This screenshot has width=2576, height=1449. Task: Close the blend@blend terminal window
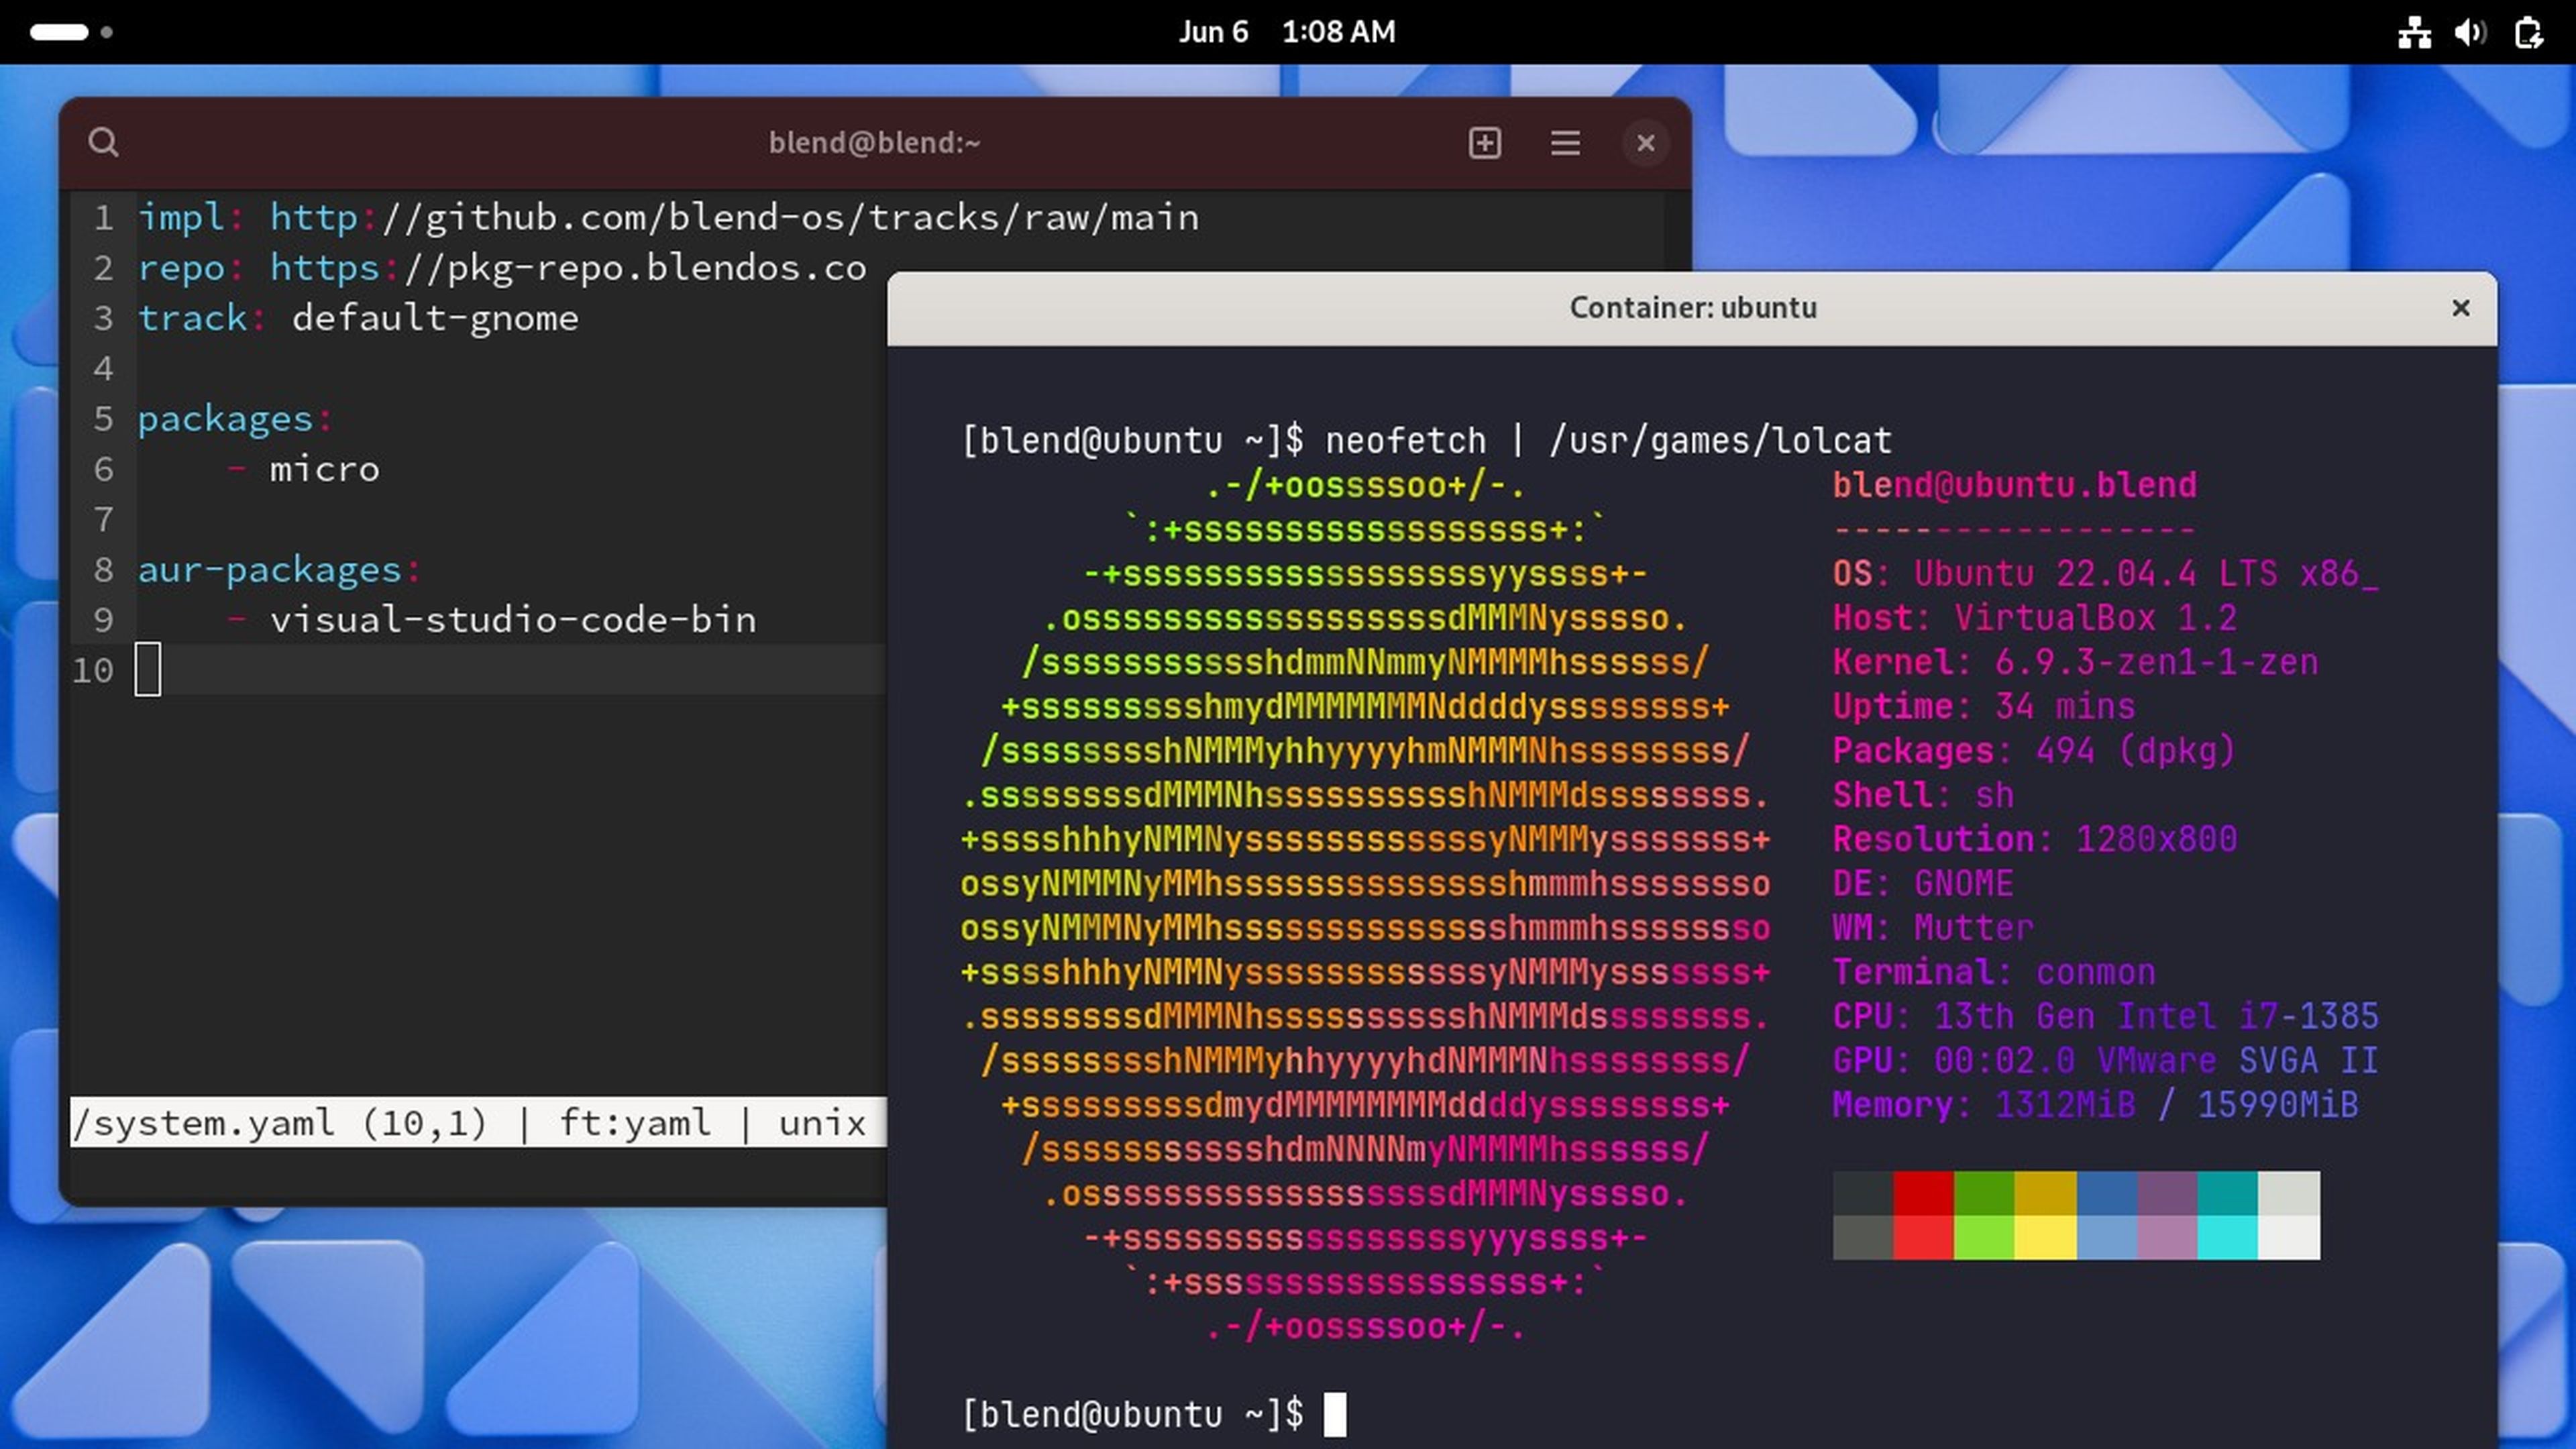click(1645, 143)
